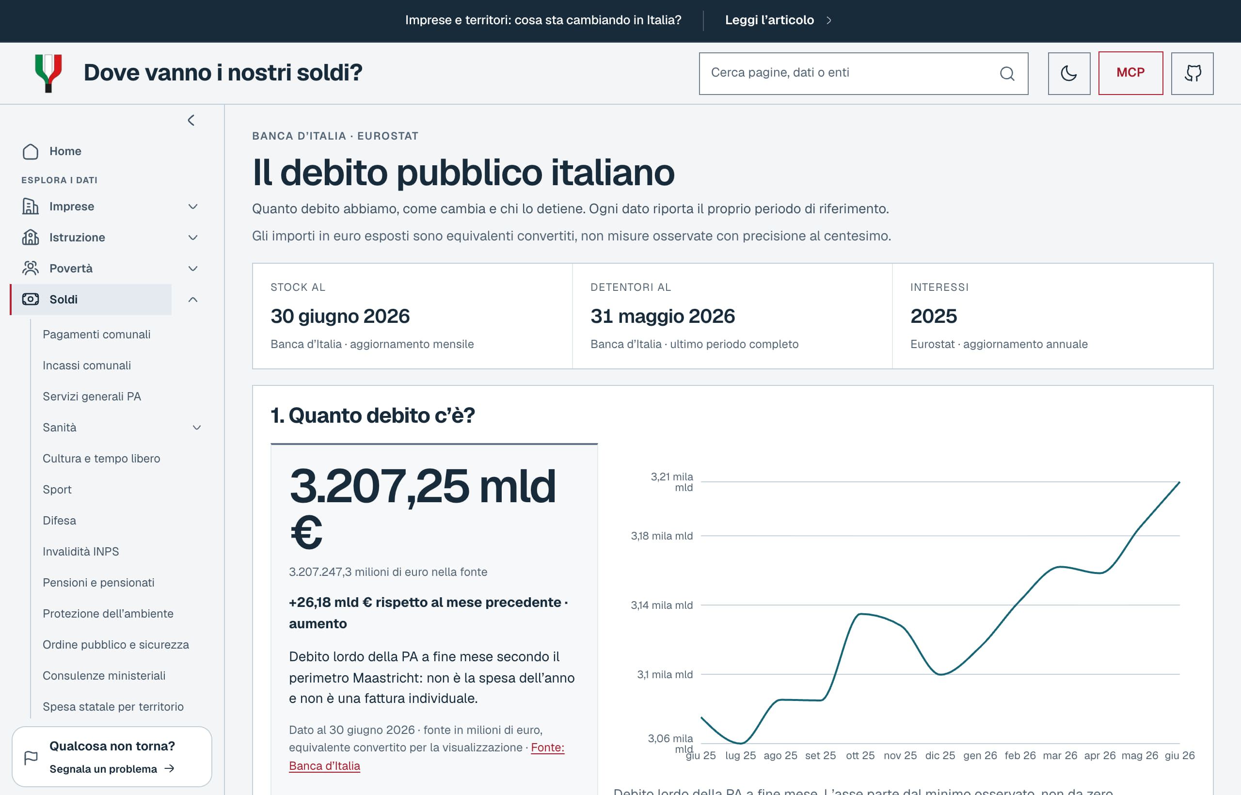1241x795 pixels.
Task: Expand the Sanità submenu chevron
Action: point(197,428)
